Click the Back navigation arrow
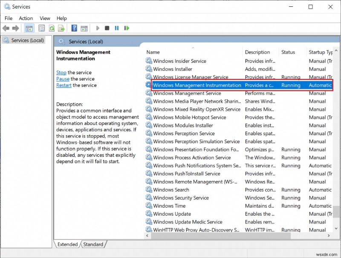 point(6,28)
